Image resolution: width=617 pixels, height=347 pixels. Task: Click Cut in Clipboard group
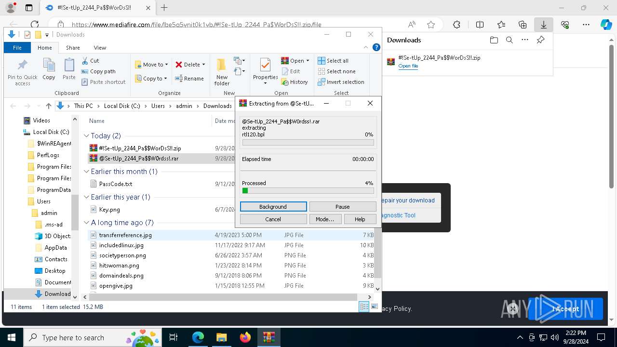(90, 61)
